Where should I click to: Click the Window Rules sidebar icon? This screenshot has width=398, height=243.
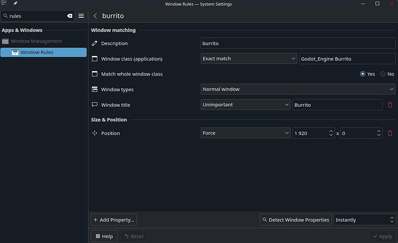pyautogui.click(x=15, y=53)
